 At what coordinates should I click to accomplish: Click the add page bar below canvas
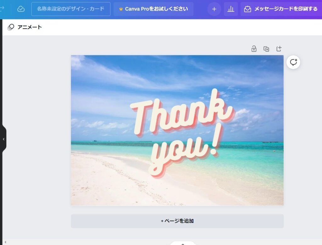177,221
